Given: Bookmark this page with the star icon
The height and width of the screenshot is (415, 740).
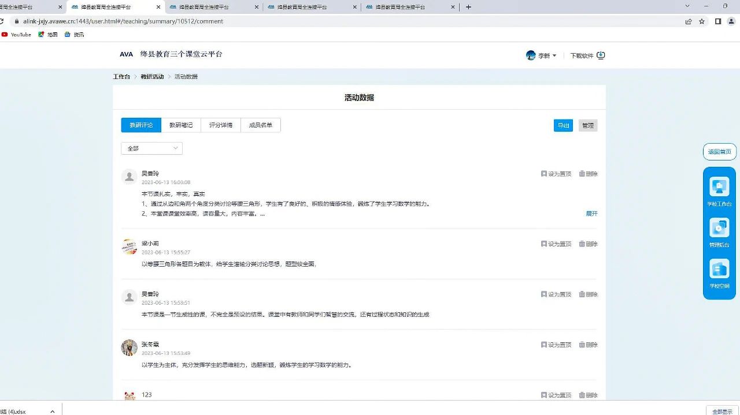Looking at the screenshot, I should 702,21.
